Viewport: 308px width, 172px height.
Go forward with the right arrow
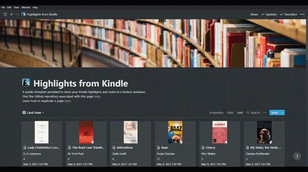click(17, 14)
